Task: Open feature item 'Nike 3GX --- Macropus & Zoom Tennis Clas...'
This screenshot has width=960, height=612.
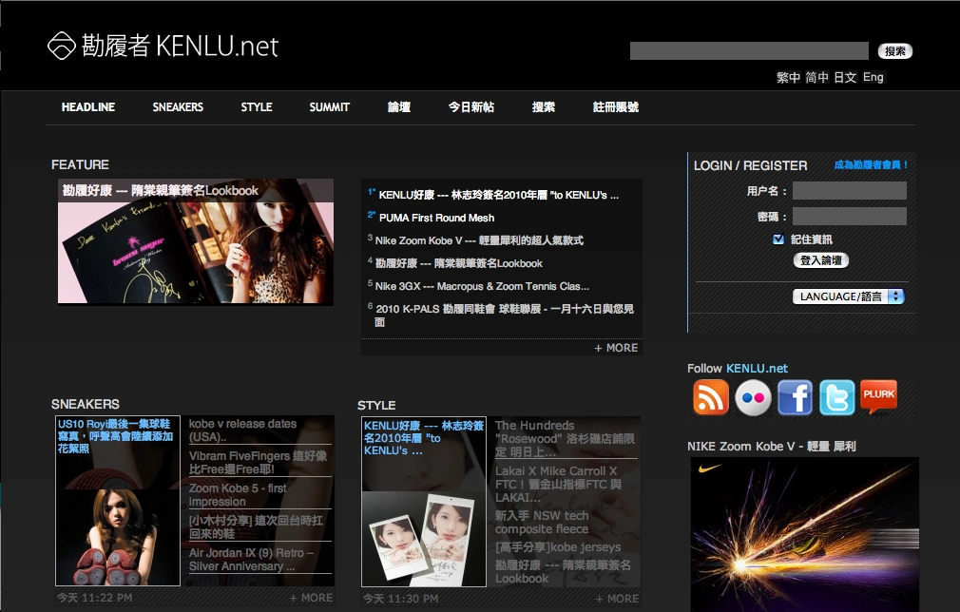Action: tap(482, 286)
